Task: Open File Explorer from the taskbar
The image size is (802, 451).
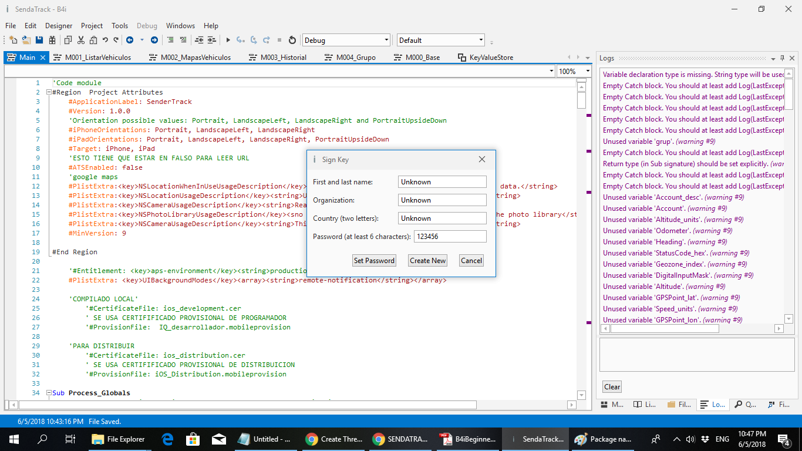Action: click(x=119, y=439)
